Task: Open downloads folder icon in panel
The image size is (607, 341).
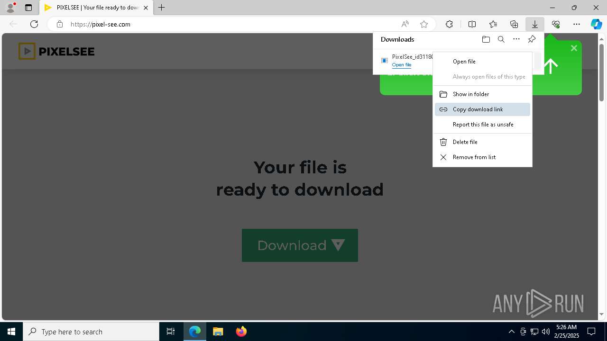Action: (486, 39)
